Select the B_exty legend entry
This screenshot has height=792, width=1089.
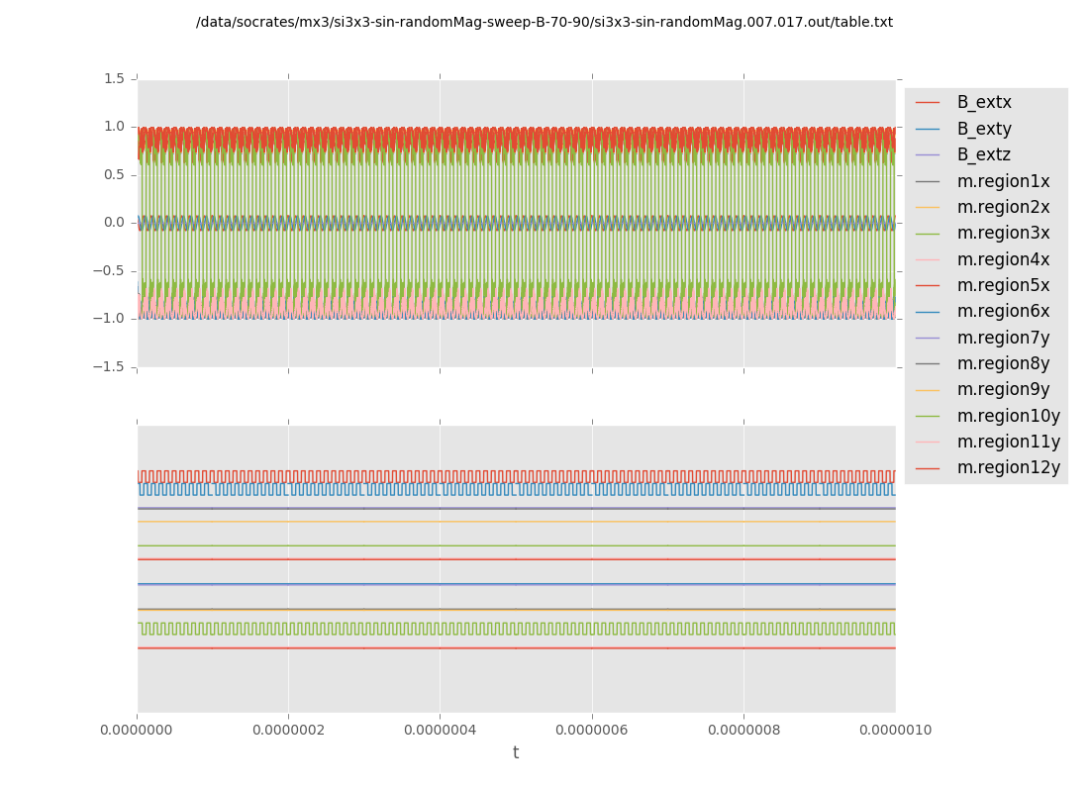click(983, 129)
